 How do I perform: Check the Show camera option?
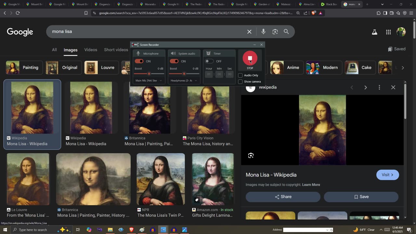click(x=240, y=82)
